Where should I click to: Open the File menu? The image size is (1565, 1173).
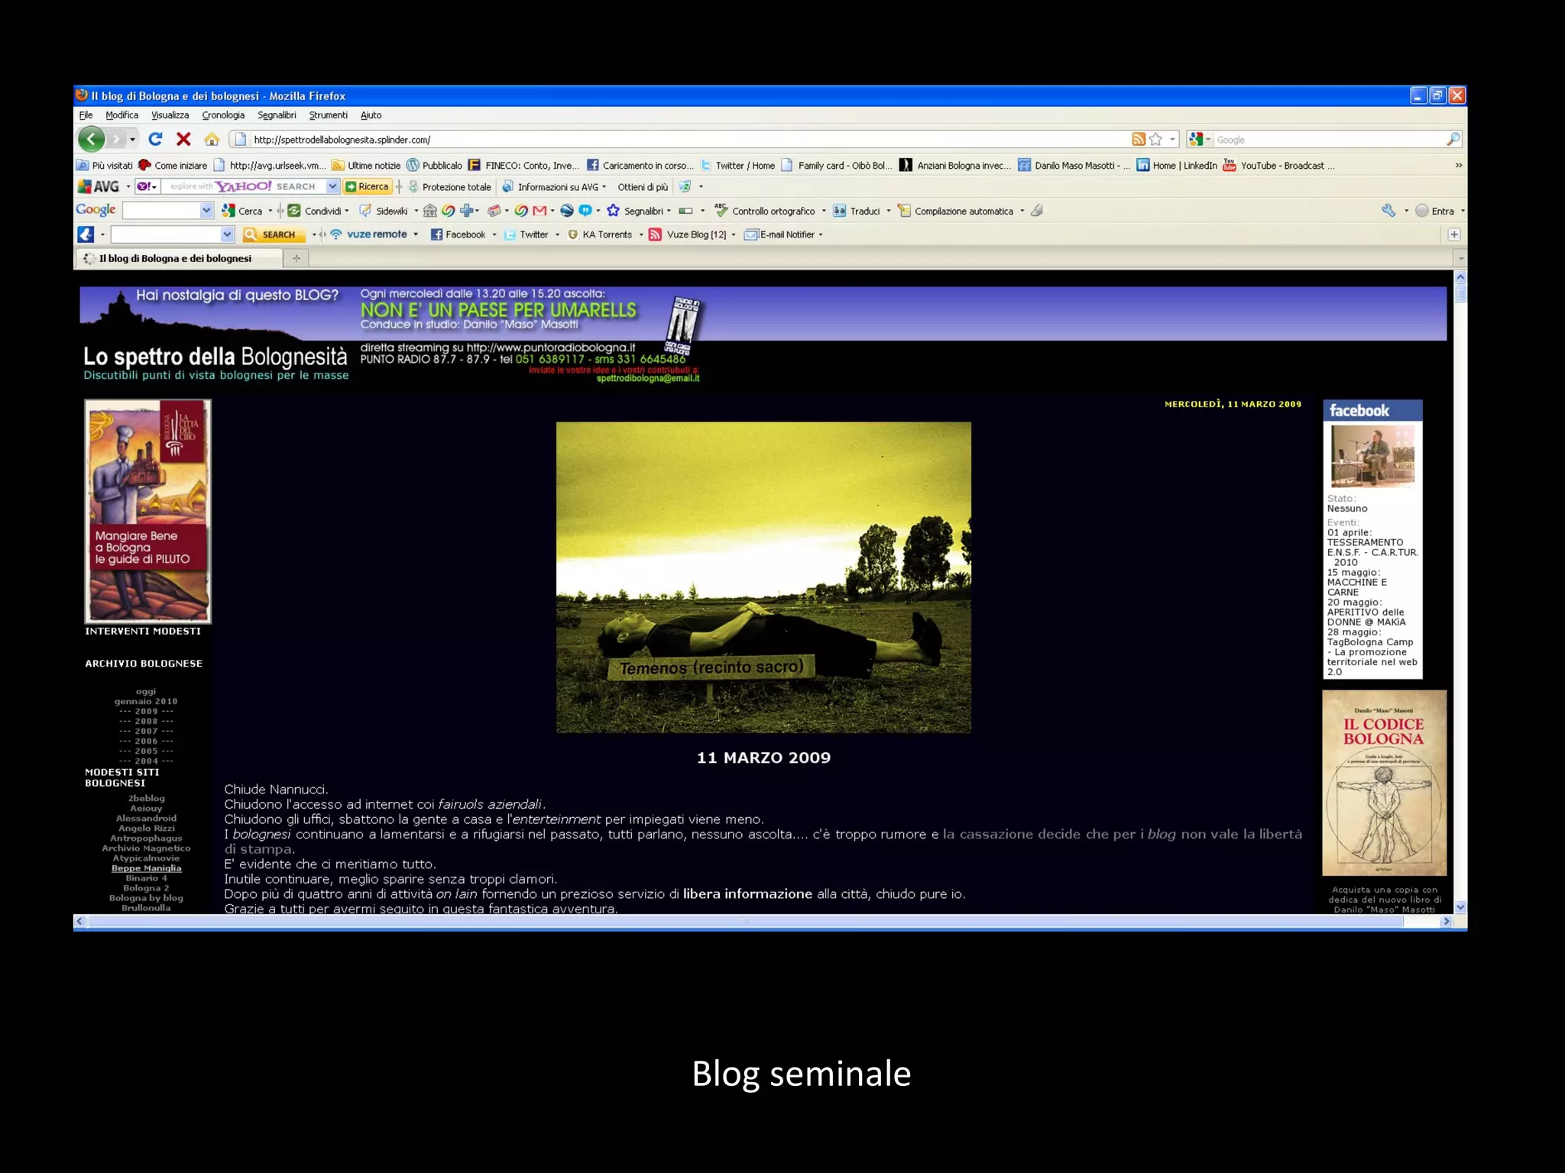(x=86, y=115)
